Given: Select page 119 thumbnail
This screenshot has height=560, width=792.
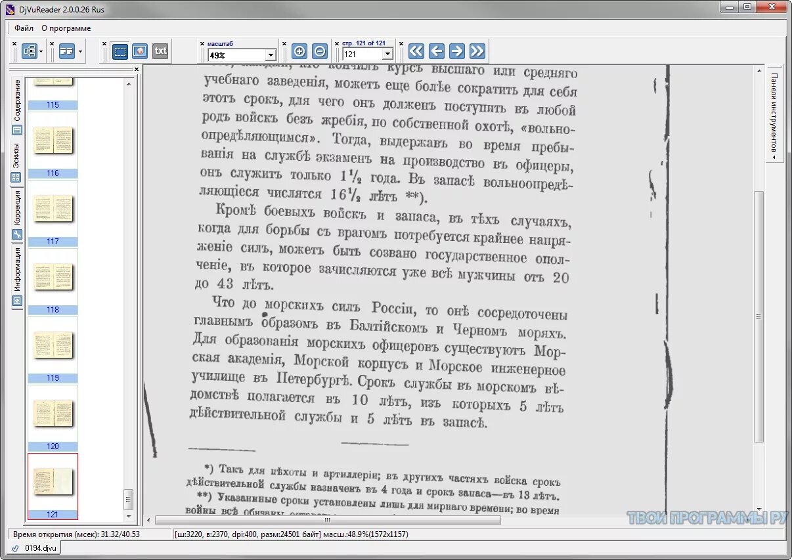Looking at the screenshot, I should tap(53, 349).
